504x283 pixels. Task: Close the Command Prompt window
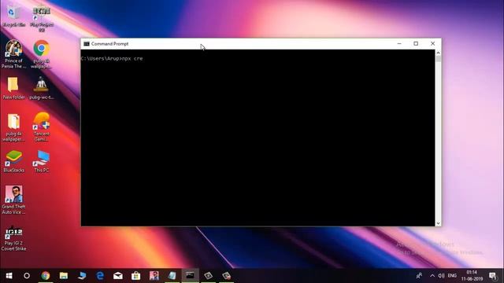coord(432,44)
